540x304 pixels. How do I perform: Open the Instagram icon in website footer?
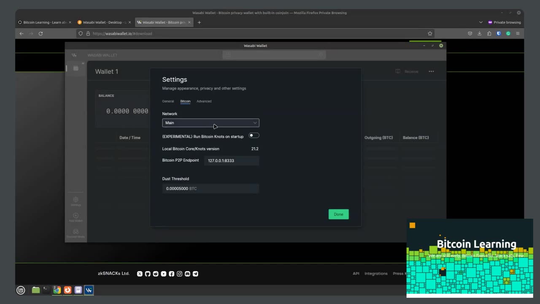click(x=179, y=274)
